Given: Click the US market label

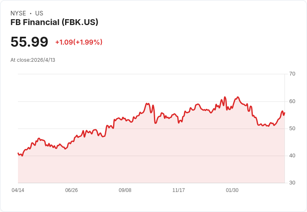Looking at the screenshot, I should pos(39,13).
